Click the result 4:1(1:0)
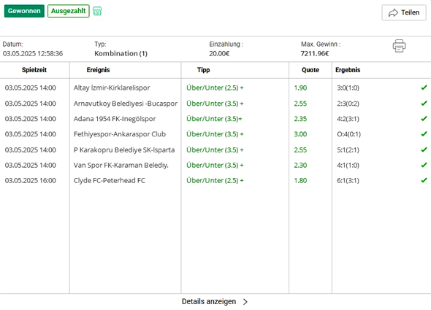The image size is (431, 310). tap(348, 166)
